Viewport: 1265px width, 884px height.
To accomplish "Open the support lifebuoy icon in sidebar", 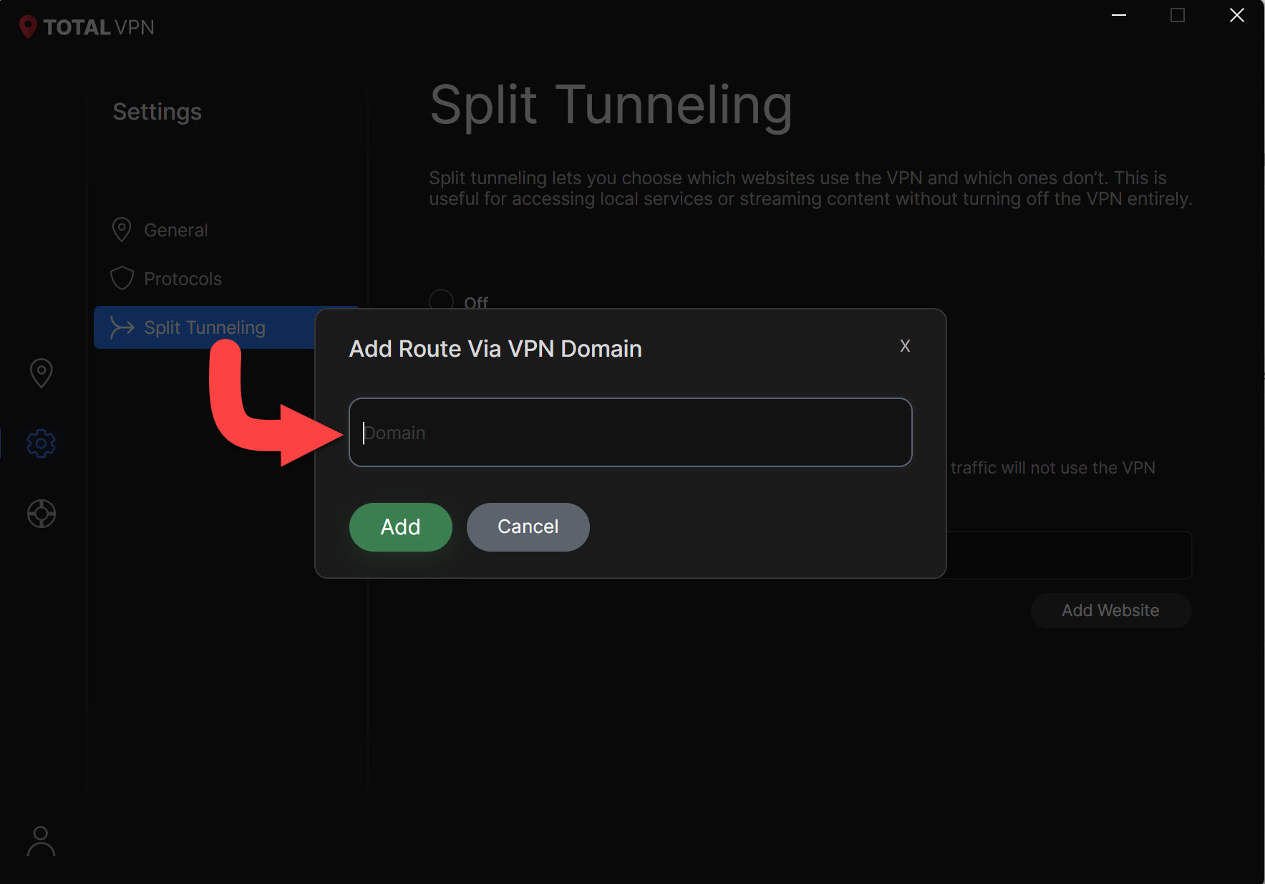I will (41, 514).
